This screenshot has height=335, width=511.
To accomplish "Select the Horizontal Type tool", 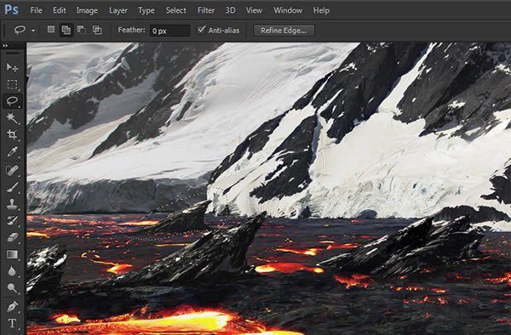I will [x=13, y=323].
